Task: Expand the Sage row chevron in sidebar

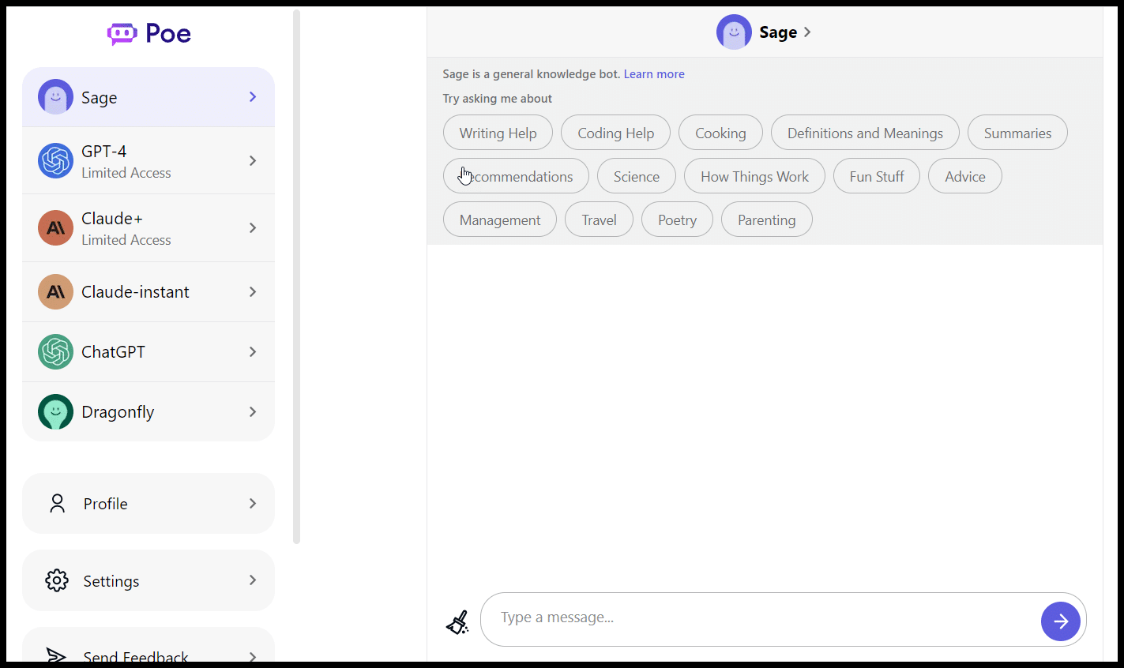Action: (253, 96)
